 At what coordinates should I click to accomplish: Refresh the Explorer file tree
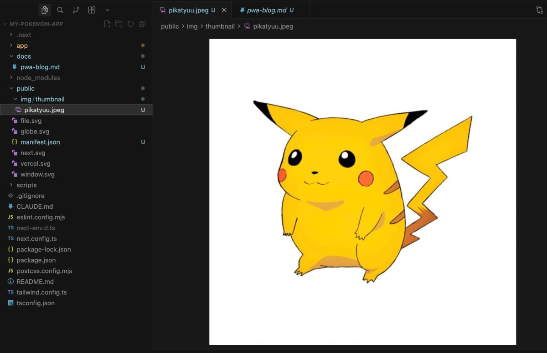130,24
